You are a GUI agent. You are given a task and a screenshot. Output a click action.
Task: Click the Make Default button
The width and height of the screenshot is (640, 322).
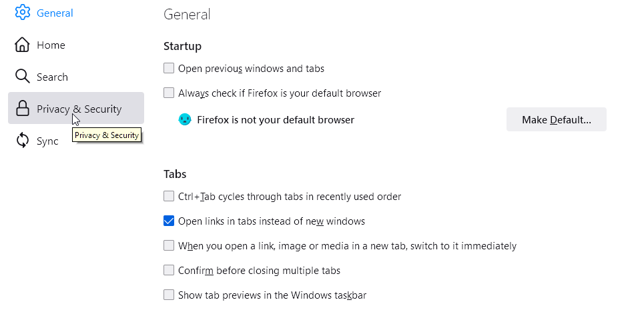(557, 119)
